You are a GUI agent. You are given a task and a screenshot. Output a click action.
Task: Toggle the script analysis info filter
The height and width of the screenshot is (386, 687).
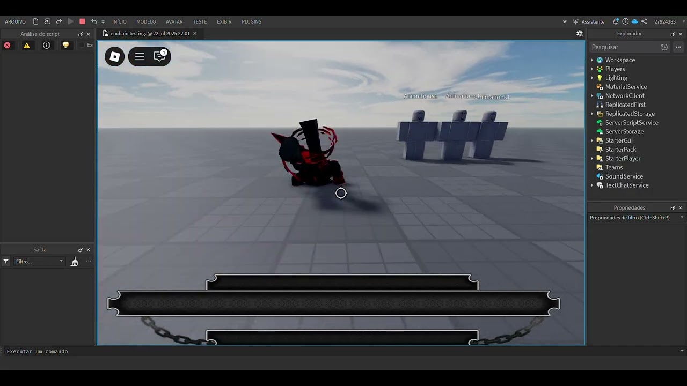[47, 45]
